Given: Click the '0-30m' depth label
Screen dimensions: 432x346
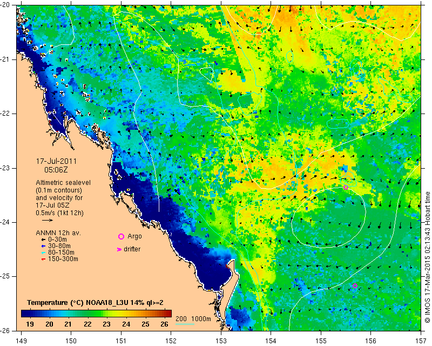Looking at the screenshot, I should tap(57, 239).
